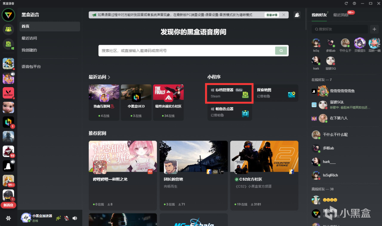
Task: Click the green search button
Action: (281, 51)
